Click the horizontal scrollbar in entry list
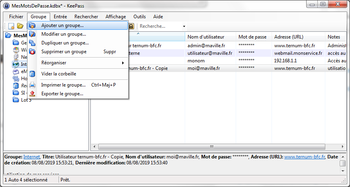The image size is (350, 187). [211, 147]
